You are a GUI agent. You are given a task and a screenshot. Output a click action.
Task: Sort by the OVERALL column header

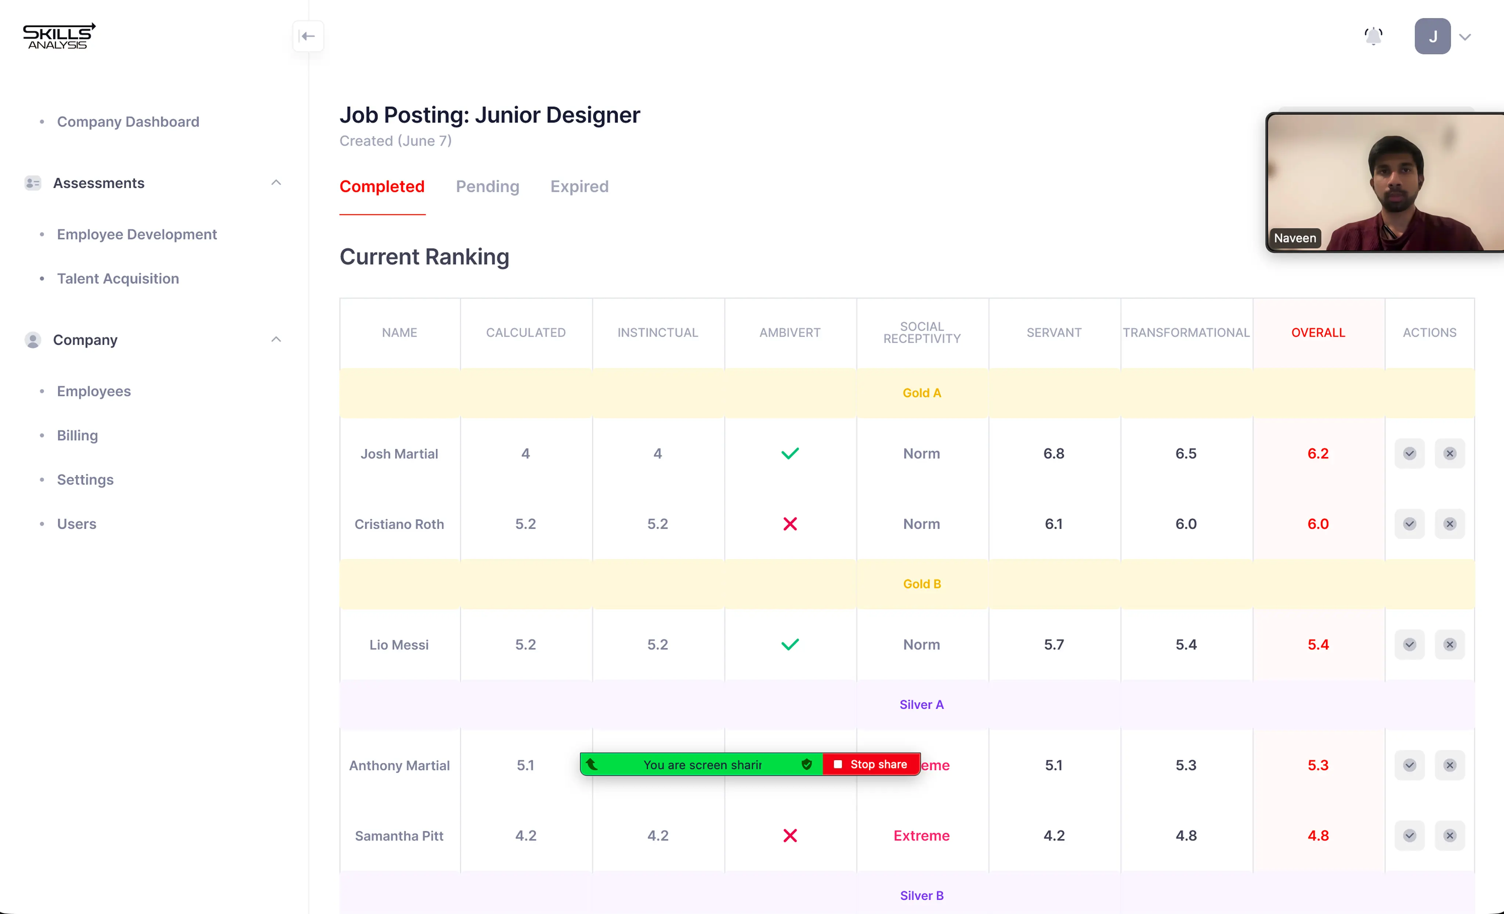(x=1318, y=333)
